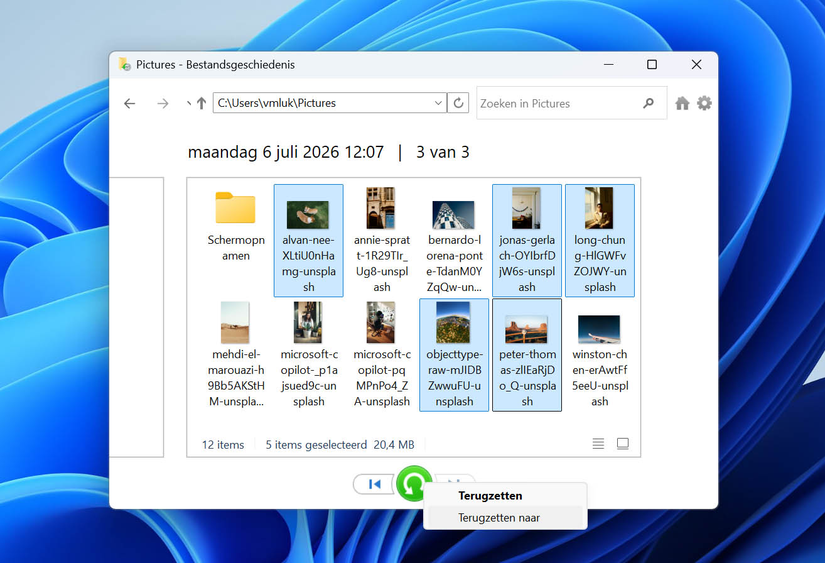The image size is (825, 563).
Task: Switch to large thumbnails view
Action: click(x=623, y=444)
